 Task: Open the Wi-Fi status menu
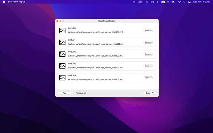click(179, 2)
